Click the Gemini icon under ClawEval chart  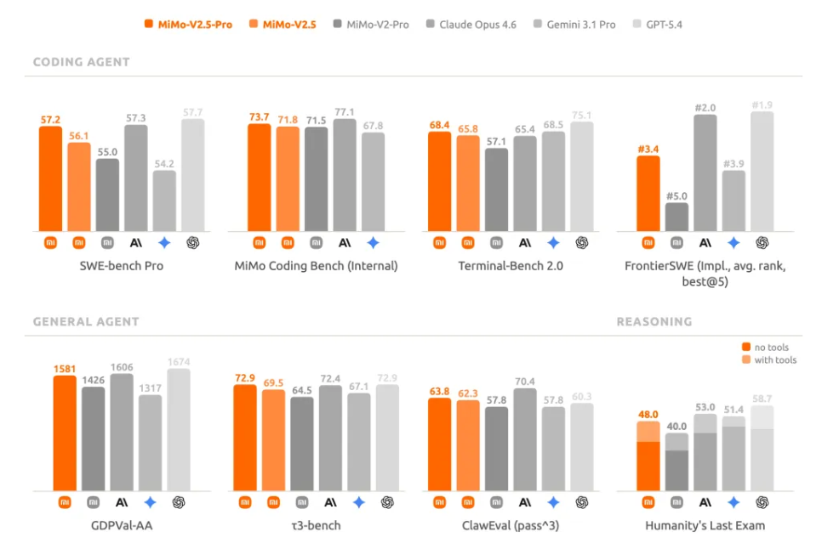pos(553,502)
